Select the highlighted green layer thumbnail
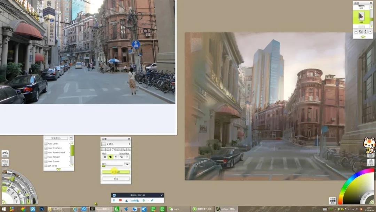This screenshot has height=212, width=376. pyautogui.click(x=361, y=16)
